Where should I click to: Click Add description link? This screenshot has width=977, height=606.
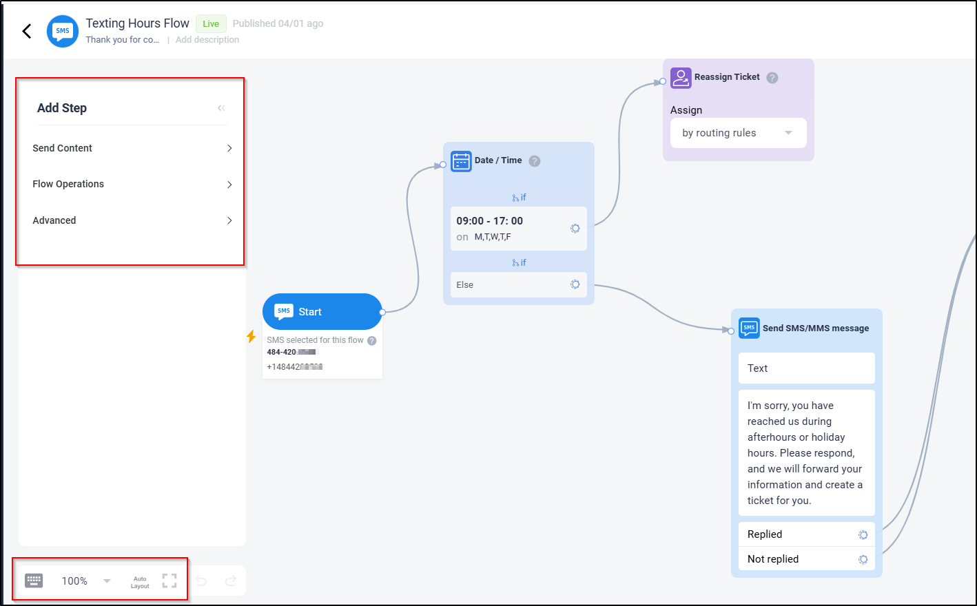(x=207, y=40)
